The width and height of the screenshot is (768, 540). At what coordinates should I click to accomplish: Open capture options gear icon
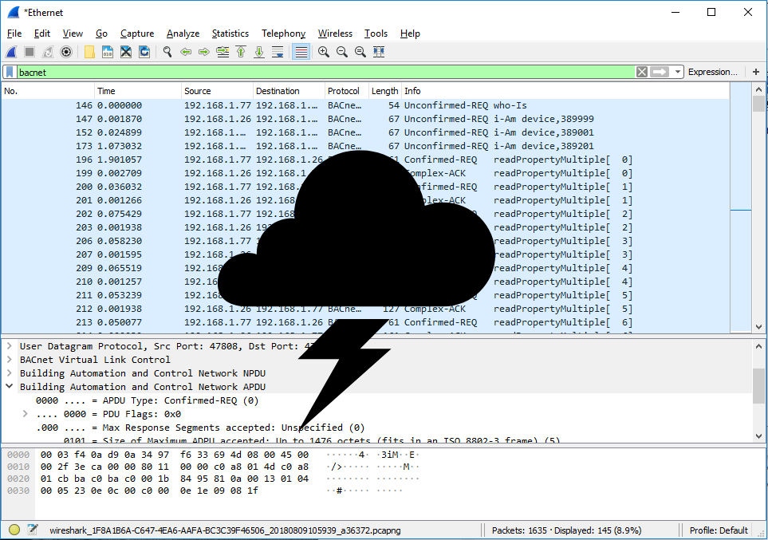[66, 52]
